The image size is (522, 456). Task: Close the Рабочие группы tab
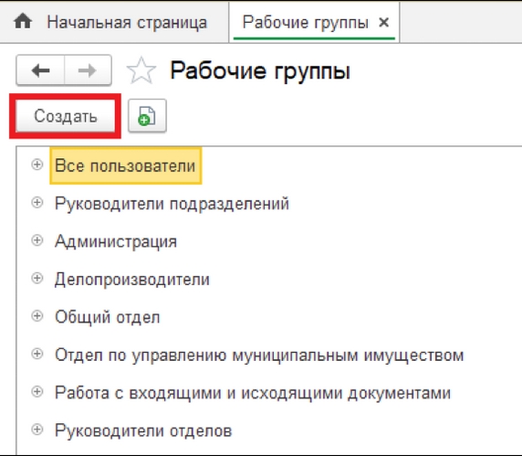[x=384, y=23]
